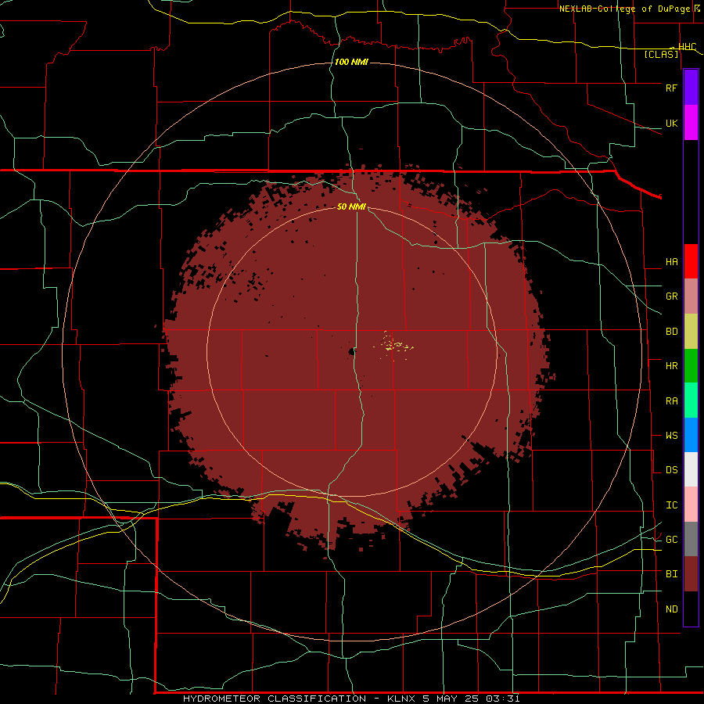Image resolution: width=704 pixels, height=704 pixels.
Task: Click the gray GC legend color block
Action: click(x=691, y=539)
